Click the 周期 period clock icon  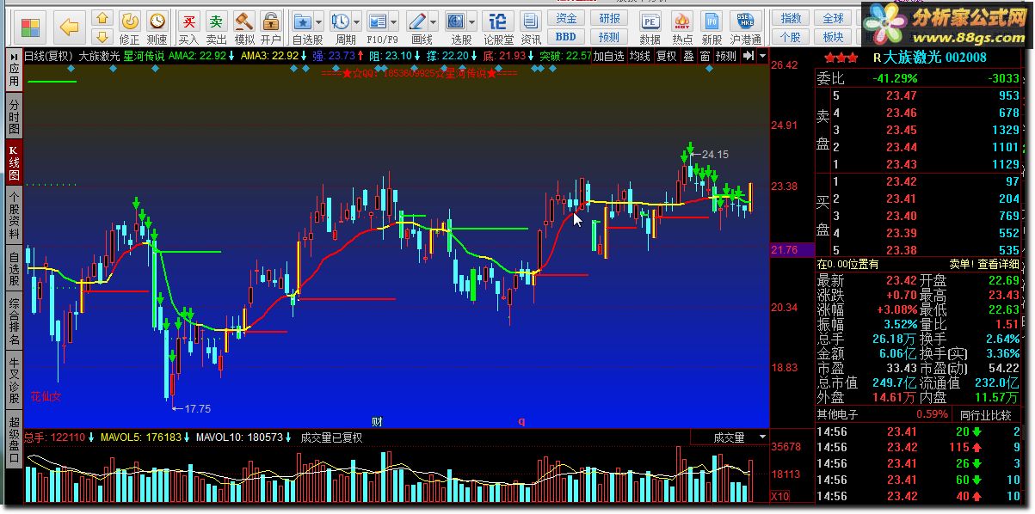(x=341, y=21)
